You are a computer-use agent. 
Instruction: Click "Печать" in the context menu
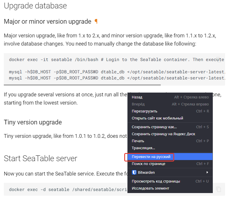click(138, 141)
